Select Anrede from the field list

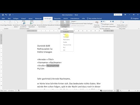(67, 29)
